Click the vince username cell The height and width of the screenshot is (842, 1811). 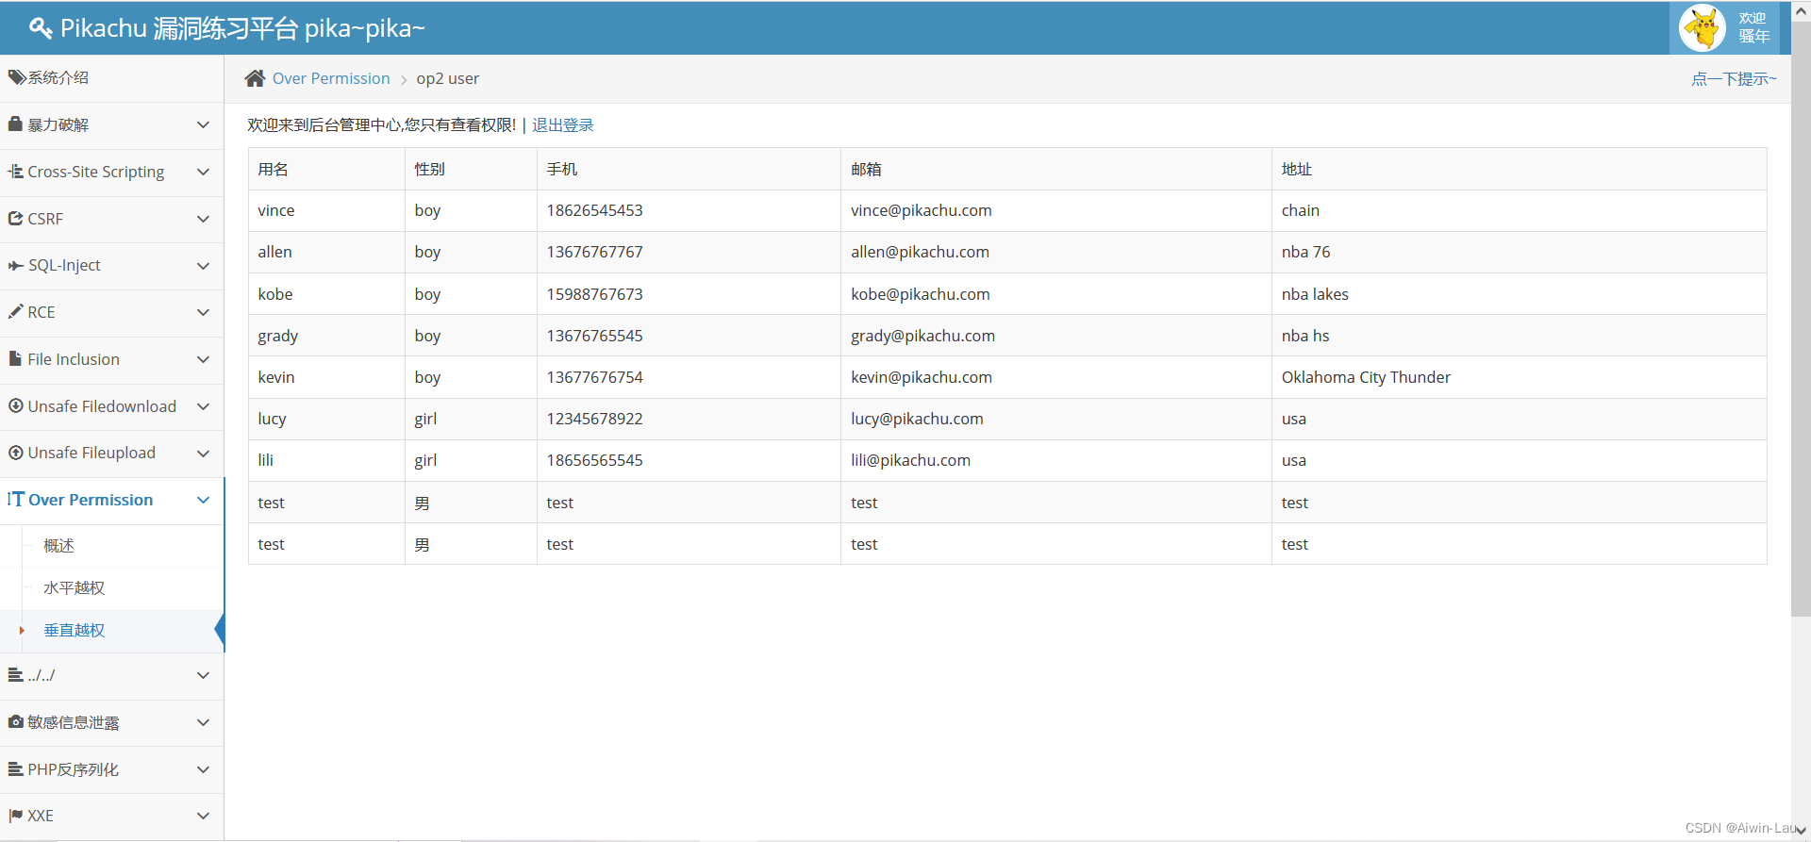pos(326,210)
